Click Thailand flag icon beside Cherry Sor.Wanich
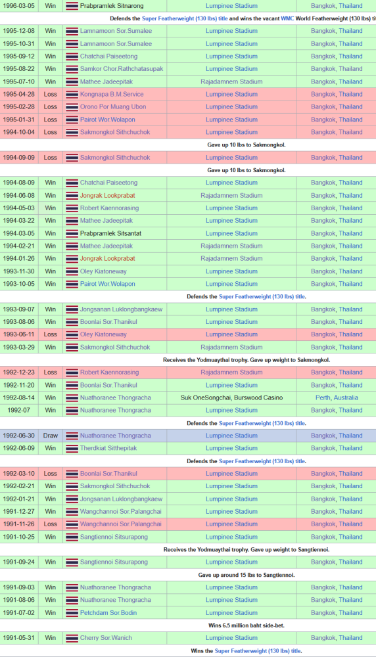Image resolution: width=376 pixels, height=657 pixels. [x=72, y=638]
